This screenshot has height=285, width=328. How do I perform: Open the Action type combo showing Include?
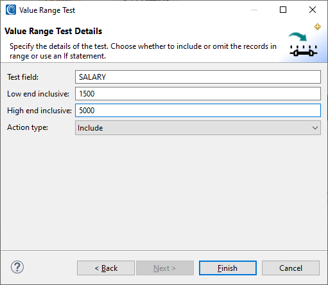[x=198, y=127]
